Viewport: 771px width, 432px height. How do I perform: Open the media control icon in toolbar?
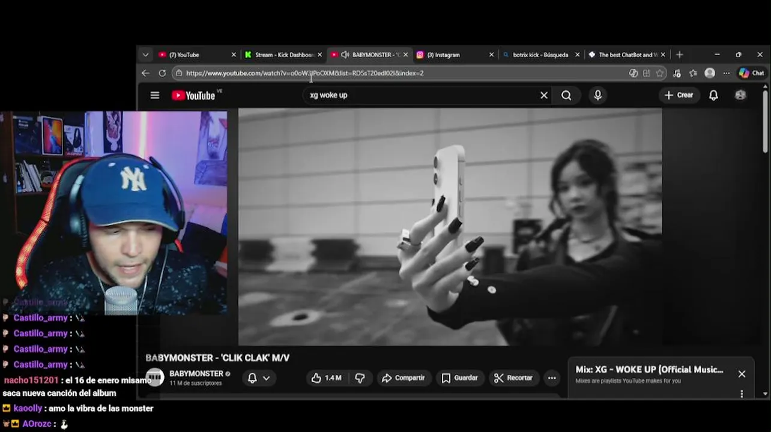677,73
